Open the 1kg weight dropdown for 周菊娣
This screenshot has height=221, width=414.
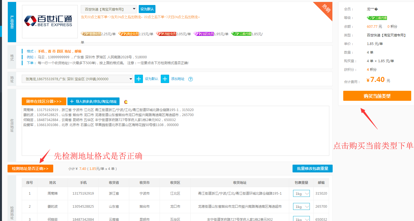coord(301,194)
